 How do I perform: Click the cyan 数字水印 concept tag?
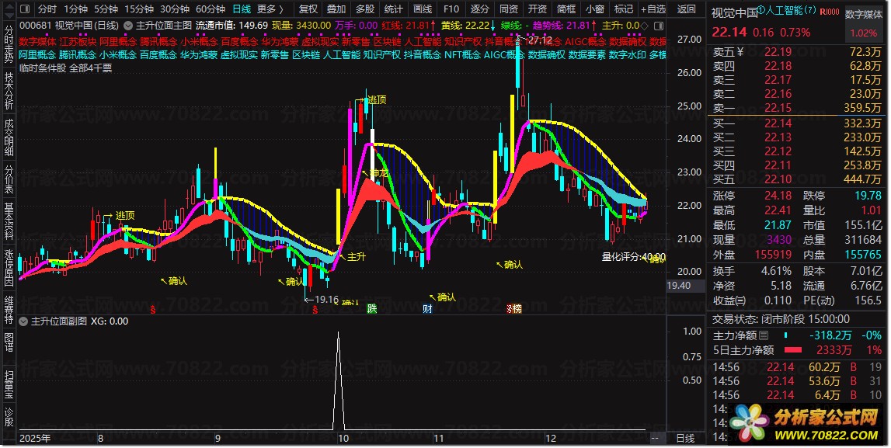pos(628,55)
